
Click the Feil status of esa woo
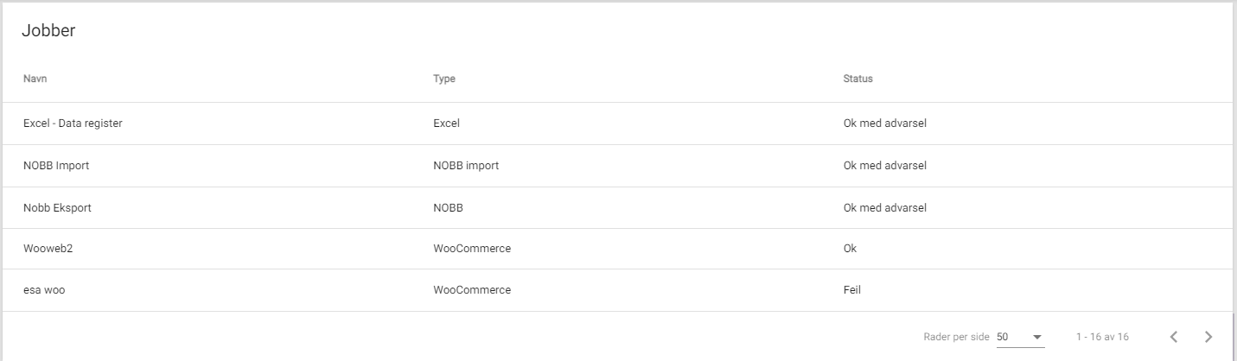coord(852,290)
